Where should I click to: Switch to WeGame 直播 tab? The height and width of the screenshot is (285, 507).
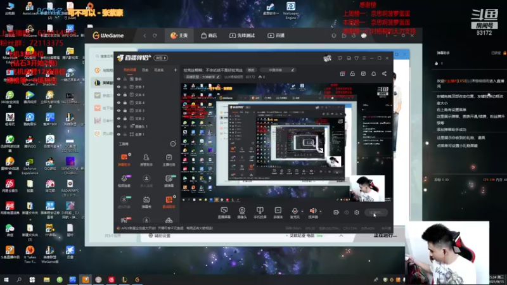276,35
